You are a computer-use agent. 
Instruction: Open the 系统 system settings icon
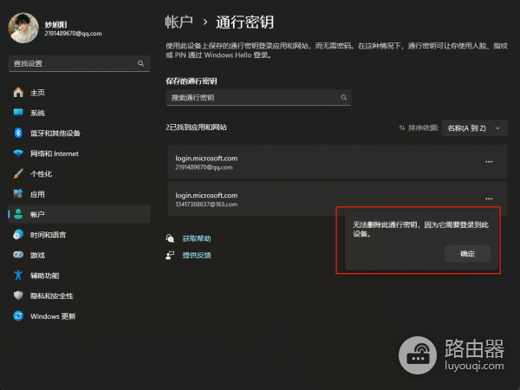point(18,113)
